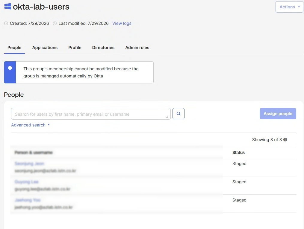Expand the Advanced search options
Screen dimensions: 304x229
pyautogui.click(x=30, y=125)
